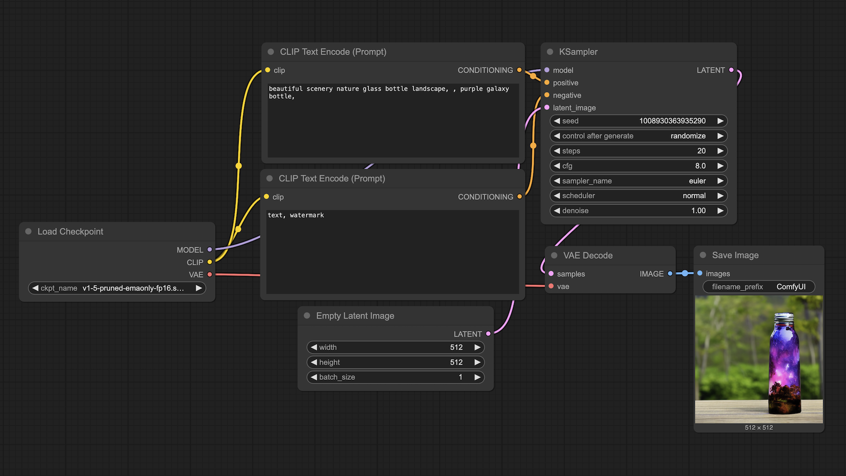Select previous checkpoint with ckpt_name left arrow

pos(35,288)
